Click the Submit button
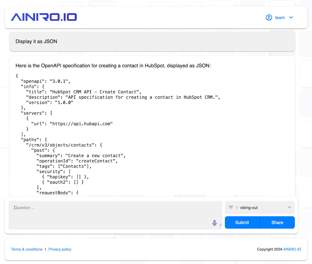Viewport: 312px width, 264px height. click(242, 223)
